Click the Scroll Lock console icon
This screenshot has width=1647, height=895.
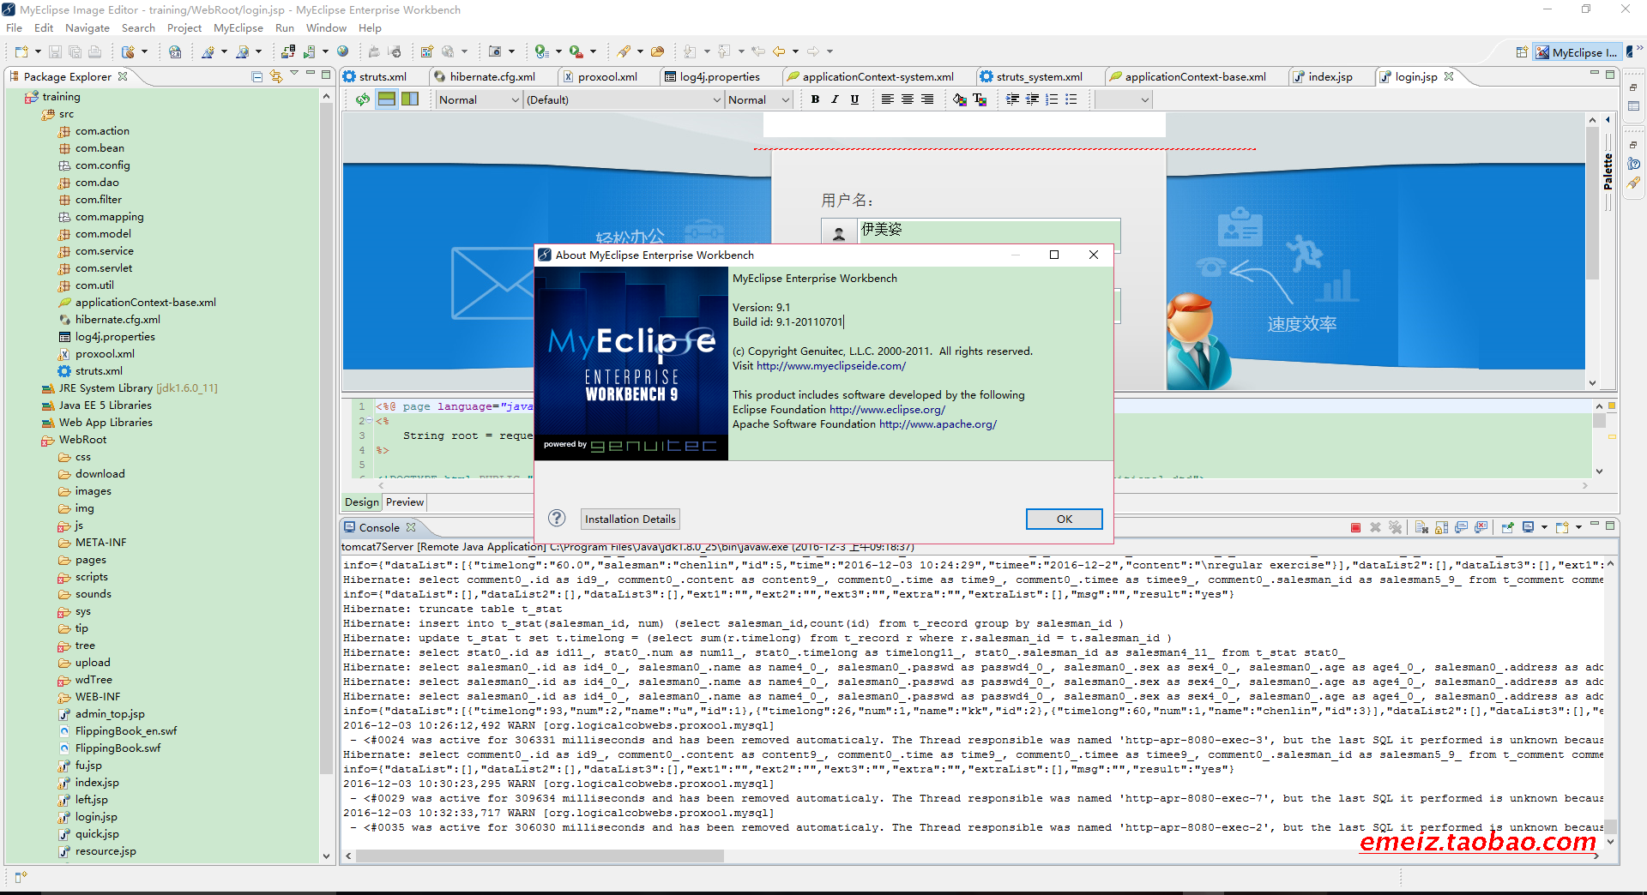pyautogui.click(x=1441, y=527)
